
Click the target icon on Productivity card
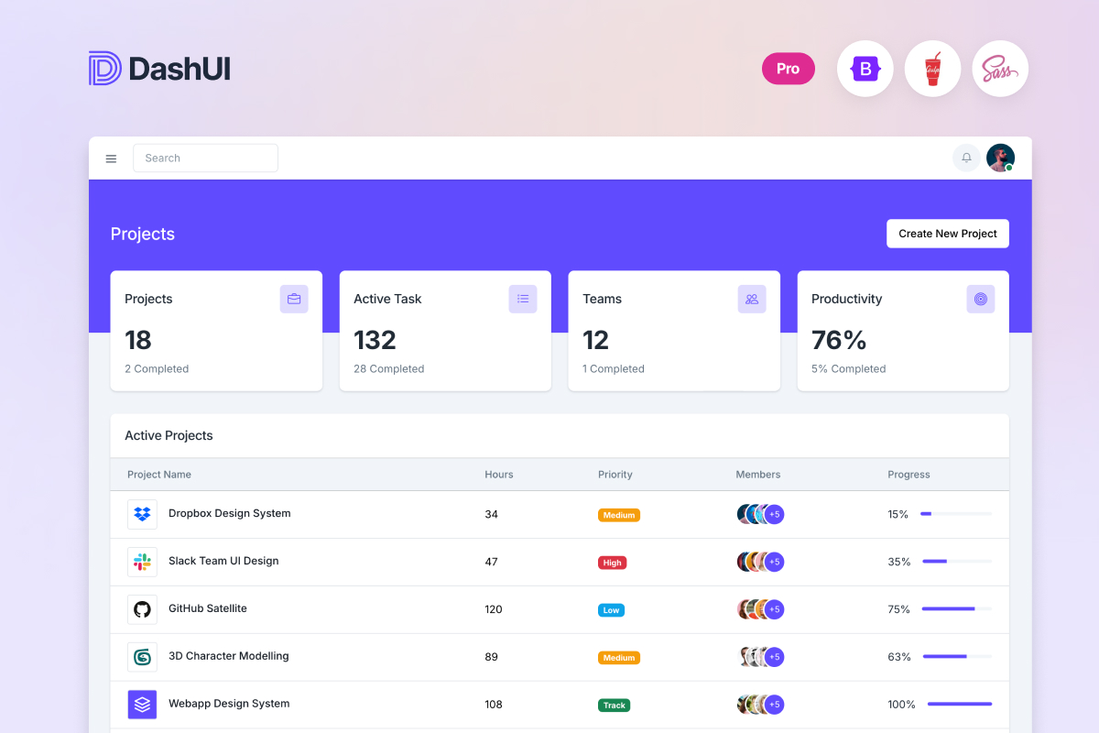tap(981, 299)
